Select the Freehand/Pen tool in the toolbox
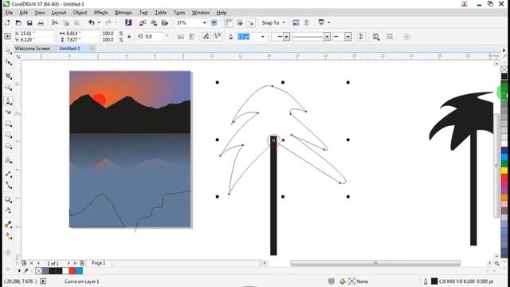The image size is (510, 287). [9, 101]
